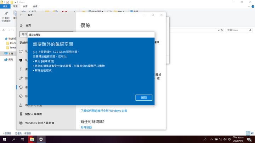Click the 關閉 button in the reset dialog
The height and width of the screenshot is (143, 255).
(144, 97)
